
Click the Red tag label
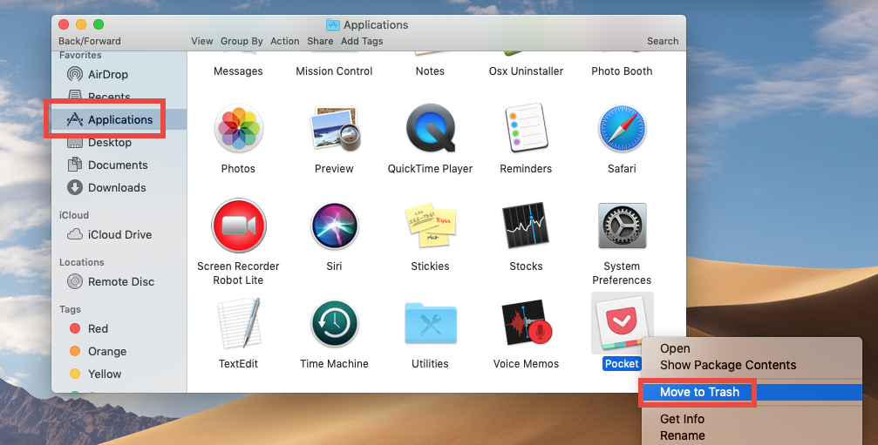coord(98,328)
